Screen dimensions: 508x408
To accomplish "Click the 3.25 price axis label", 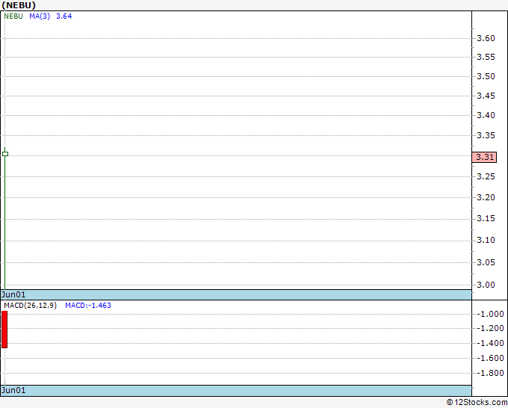I will [x=486, y=176].
